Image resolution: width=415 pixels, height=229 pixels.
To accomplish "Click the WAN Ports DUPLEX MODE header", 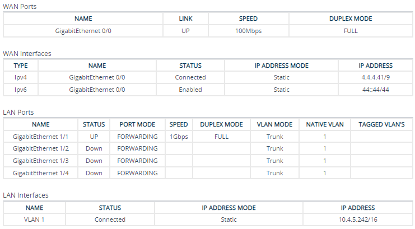I will tap(351, 18).
